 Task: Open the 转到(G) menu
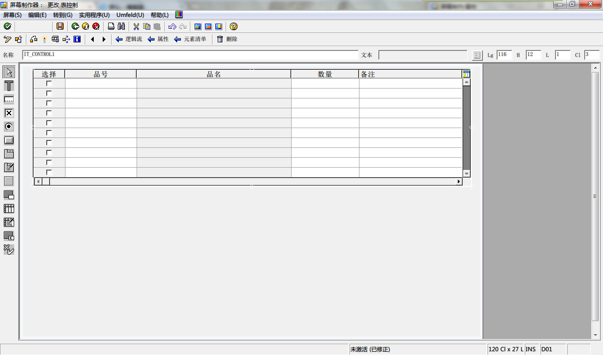click(x=63, y=15)
